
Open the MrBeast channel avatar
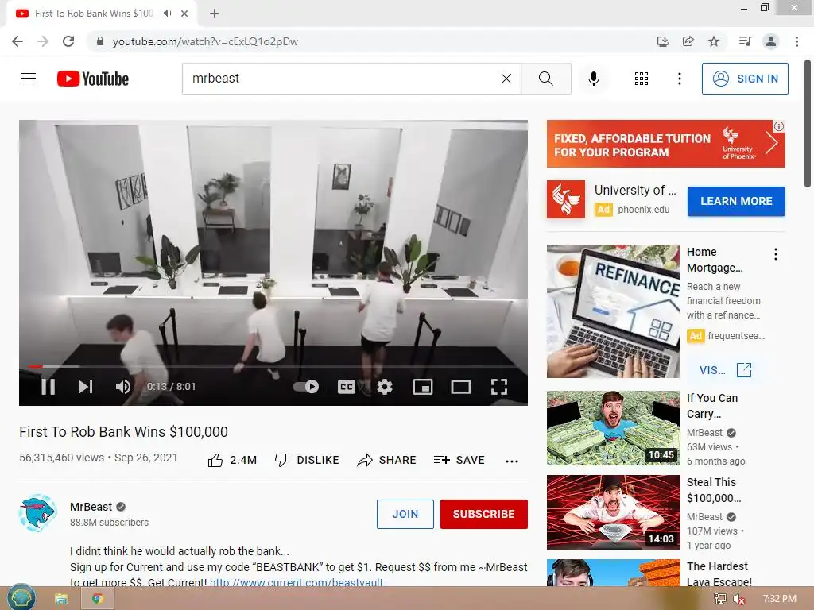pyautogui.click(x=37, y=513)
